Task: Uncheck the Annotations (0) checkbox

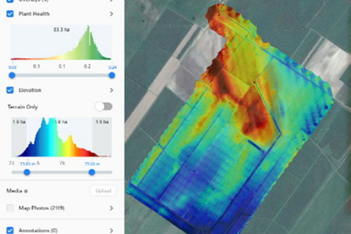Action: tap(10, 230)
